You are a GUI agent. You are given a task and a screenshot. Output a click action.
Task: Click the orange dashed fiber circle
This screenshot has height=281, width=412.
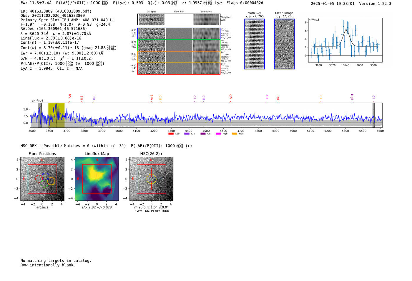pyautogui.click(x=51, y=181)
